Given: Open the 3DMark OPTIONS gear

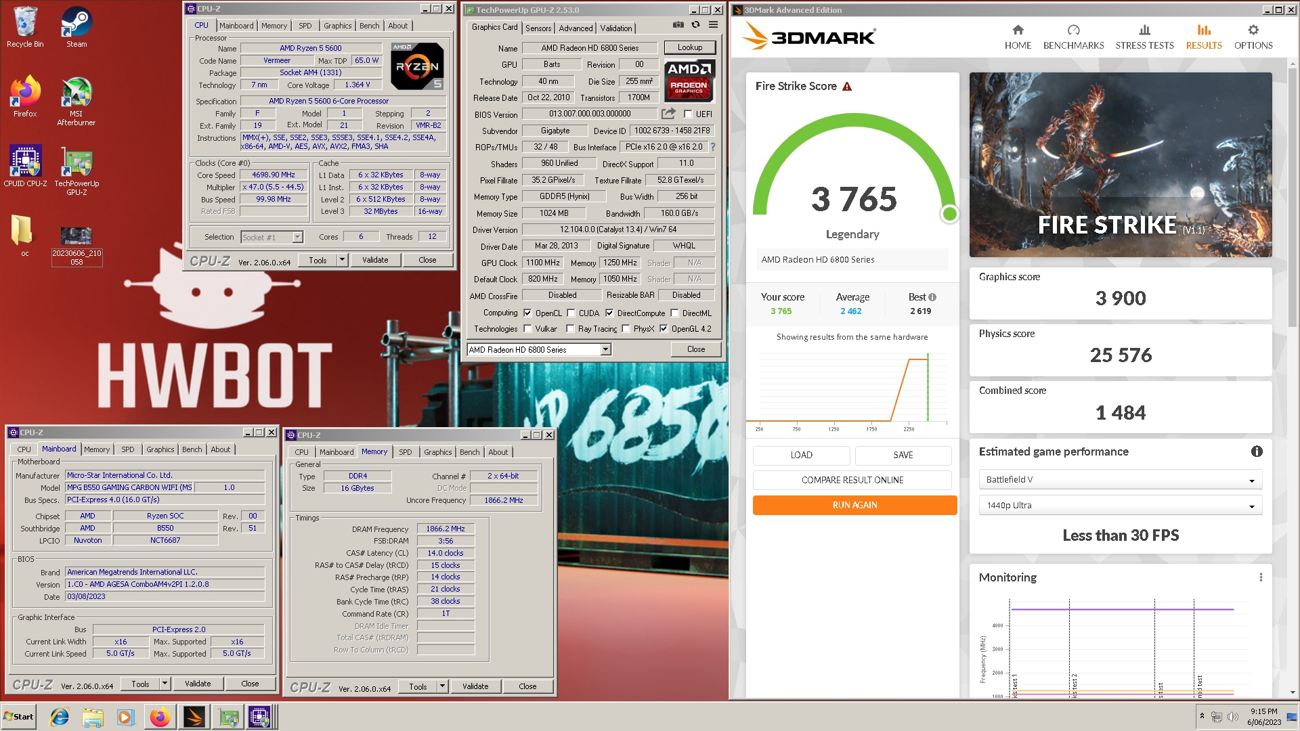Looking at the screenshot, I should pyautogui.click(x=1253, y=37).
